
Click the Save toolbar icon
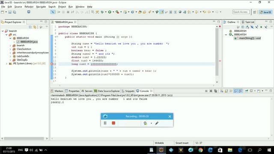tap(10, 12)
